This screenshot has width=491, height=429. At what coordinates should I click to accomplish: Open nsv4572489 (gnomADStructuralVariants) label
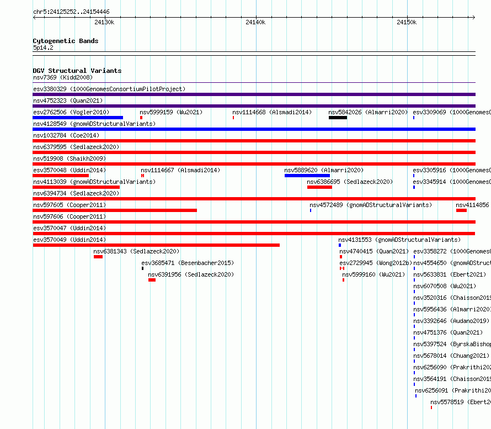371,205
